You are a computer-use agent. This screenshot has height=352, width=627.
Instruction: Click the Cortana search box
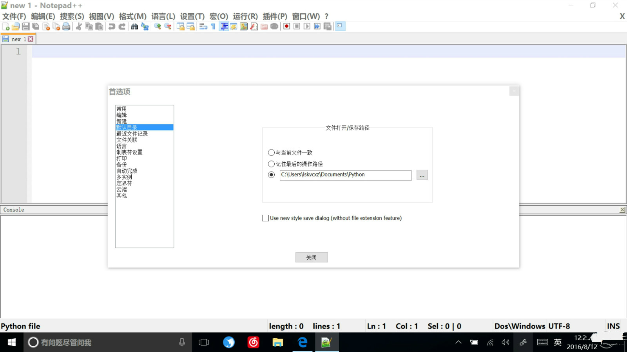[x=108, y=343]
